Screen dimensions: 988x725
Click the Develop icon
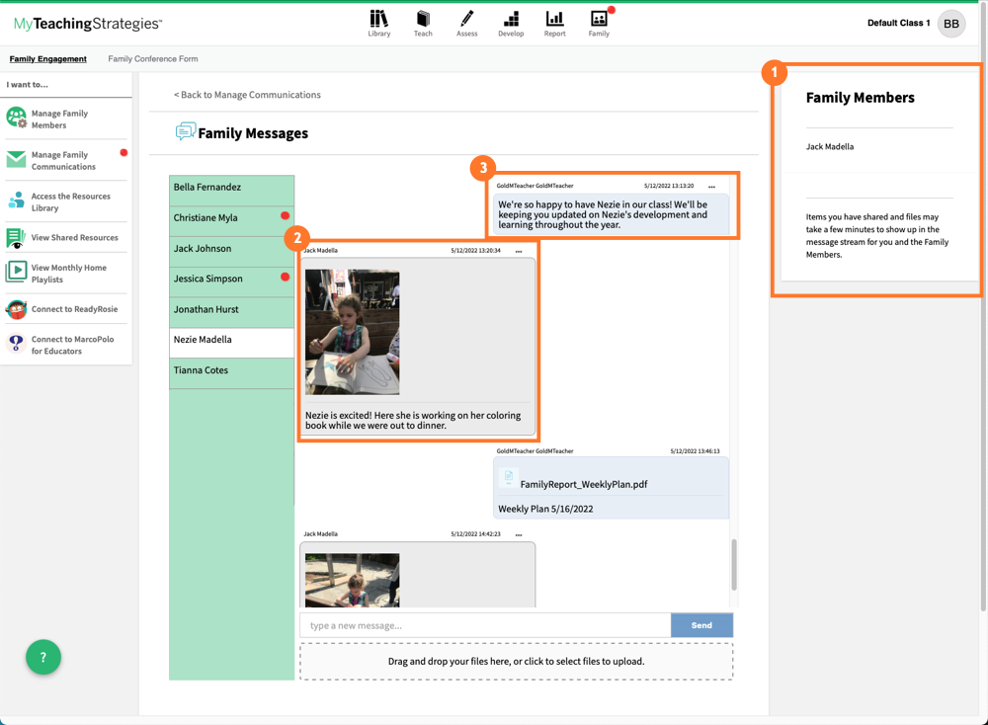tap(511, 22)
